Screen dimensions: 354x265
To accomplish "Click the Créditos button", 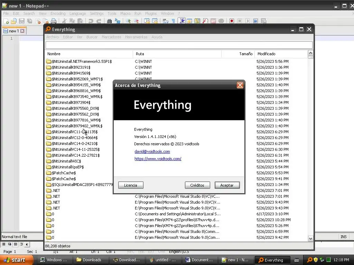I will (x=197, y=185).
